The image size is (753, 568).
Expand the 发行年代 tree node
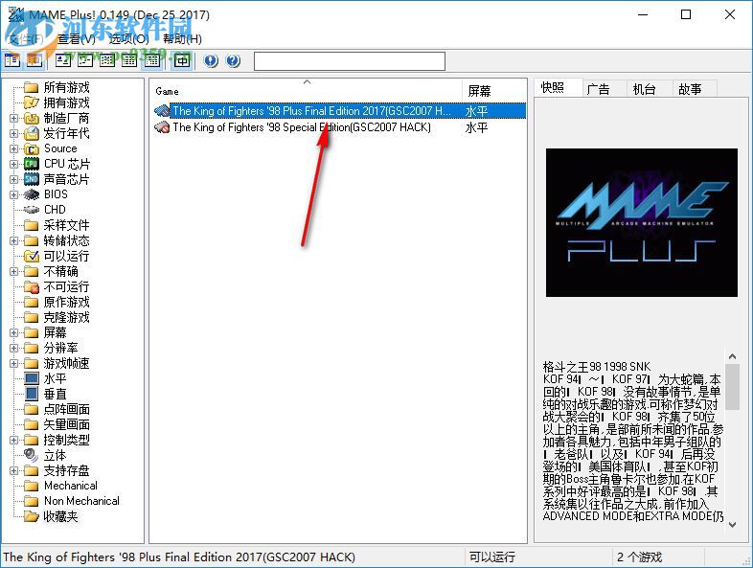click(x=13, y=133)
